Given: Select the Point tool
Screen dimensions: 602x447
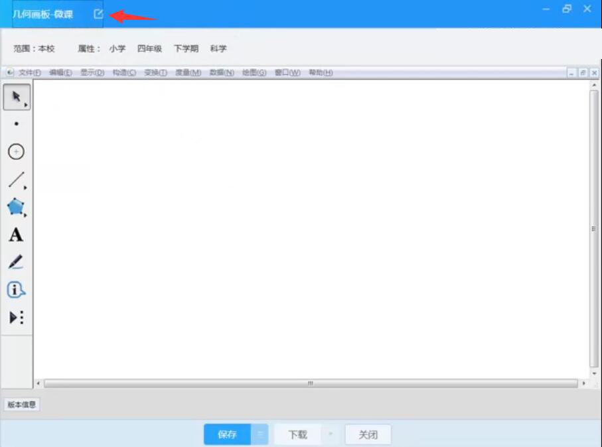Looking at the screenshot, I should click(x=17, y=123).
